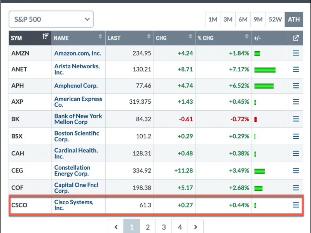311x233 pixels.
Task: Open the hamburger menu for BSX row
Action: pyautogui.click(x=296, y=136)
